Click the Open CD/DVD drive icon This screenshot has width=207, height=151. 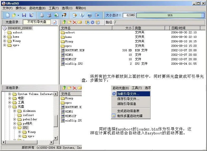click(42, 15)
